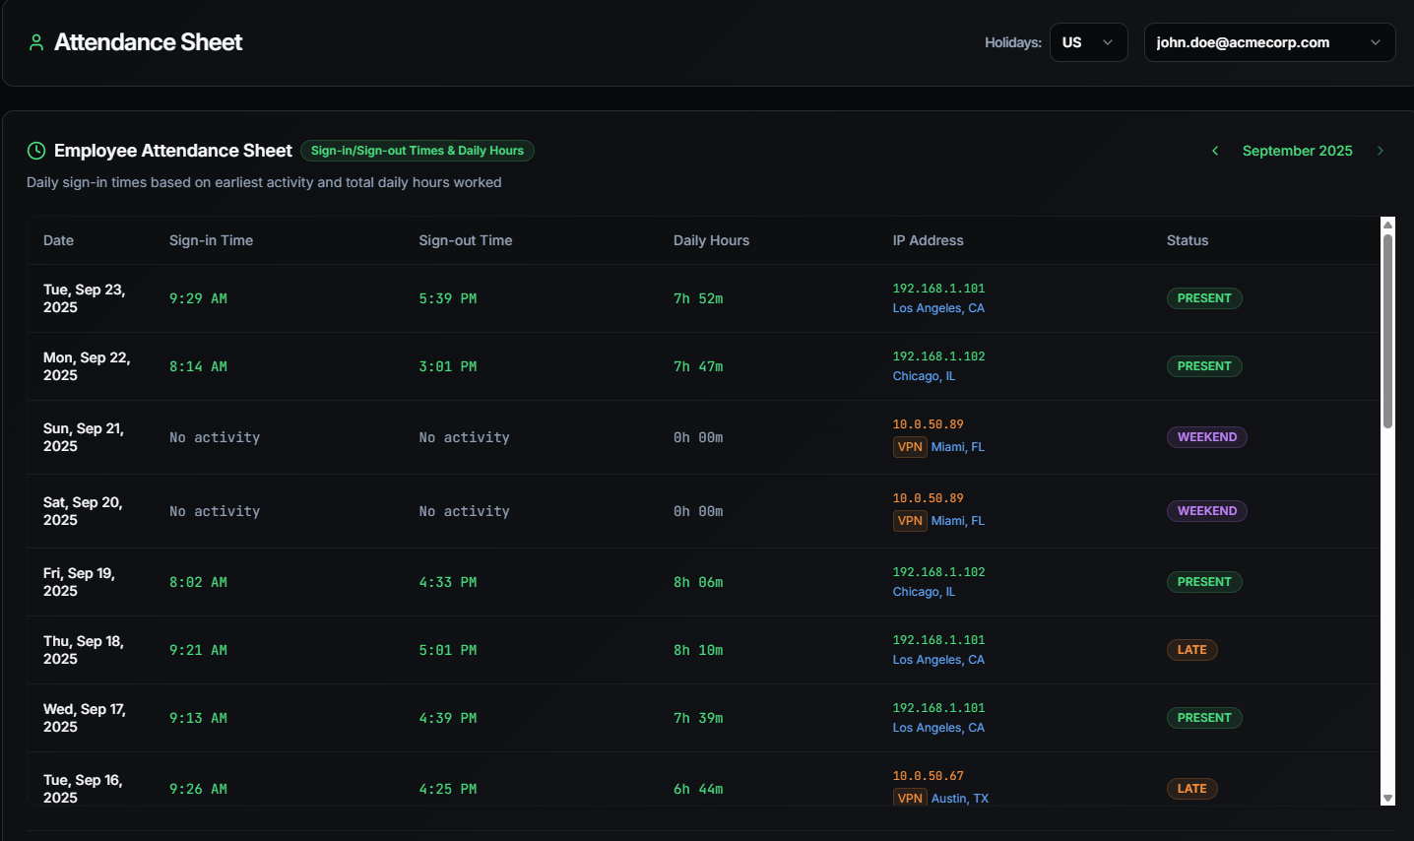Click the VPN badge on Tue, Sep 16 row
Viewport: 1414px width, 841px height.
(910, 798)
